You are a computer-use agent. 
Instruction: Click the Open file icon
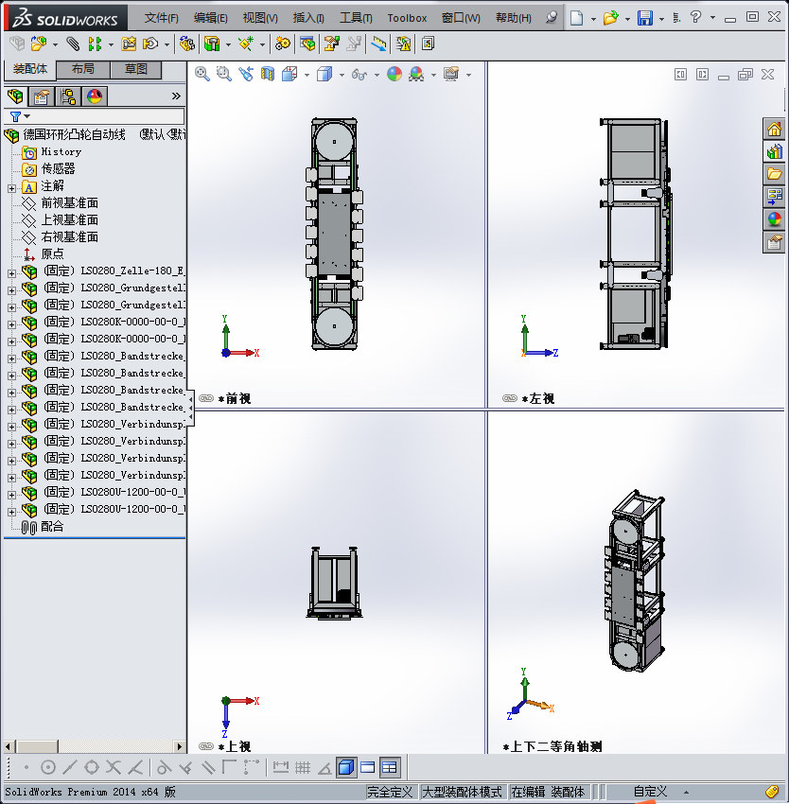610,18
